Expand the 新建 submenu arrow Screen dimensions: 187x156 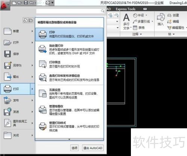32,31
